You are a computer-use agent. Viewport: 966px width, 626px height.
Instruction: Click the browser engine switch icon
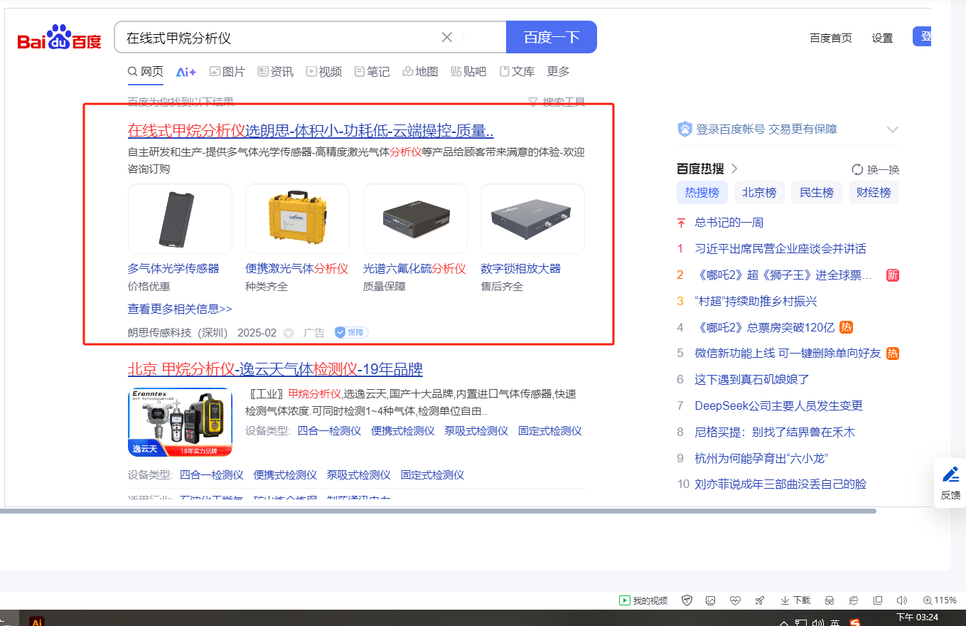[853, 600]
